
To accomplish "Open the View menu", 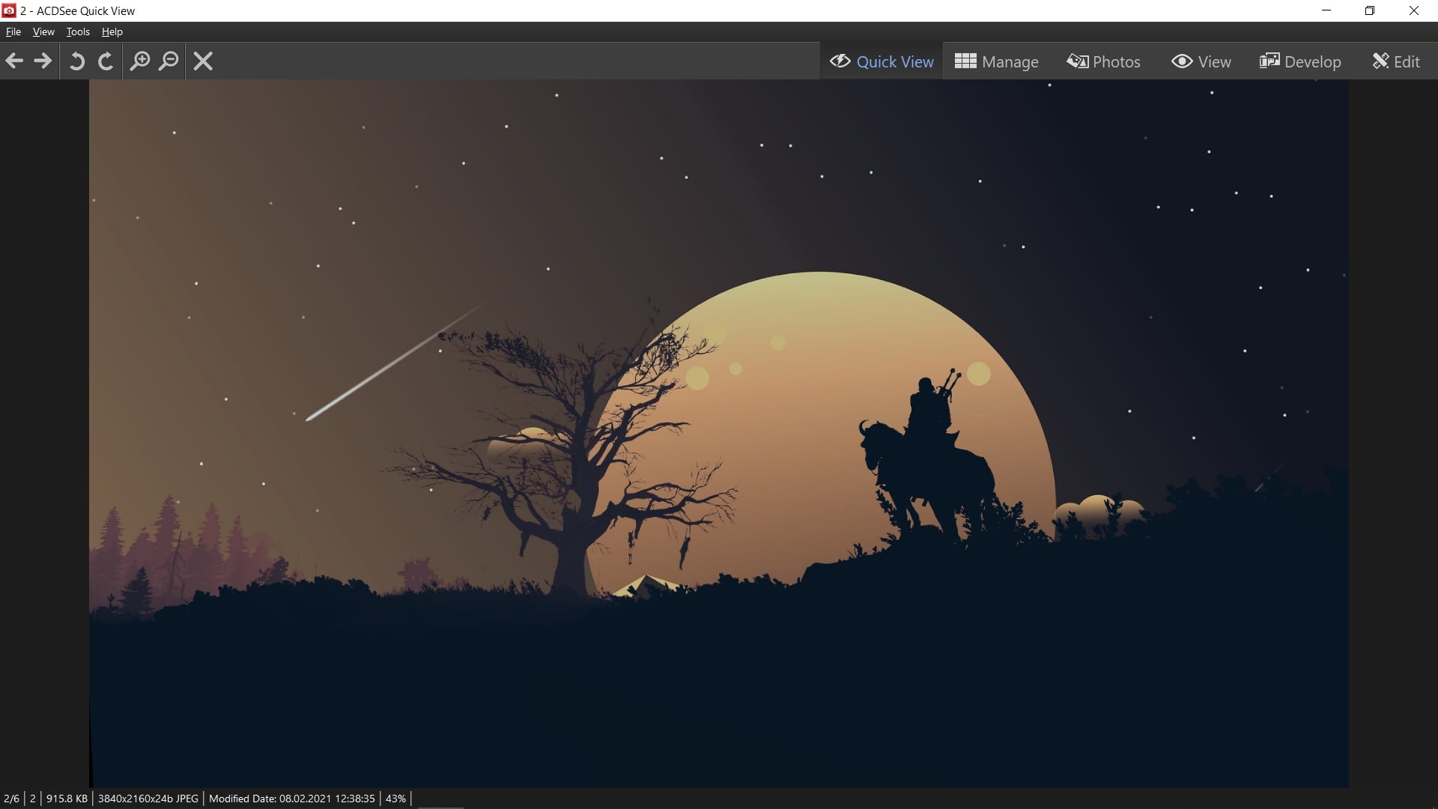I will pos(43,31).
